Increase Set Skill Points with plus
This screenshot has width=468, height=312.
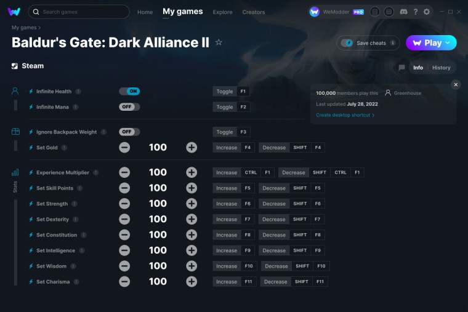pyautogui.click(x=192, y=188)
